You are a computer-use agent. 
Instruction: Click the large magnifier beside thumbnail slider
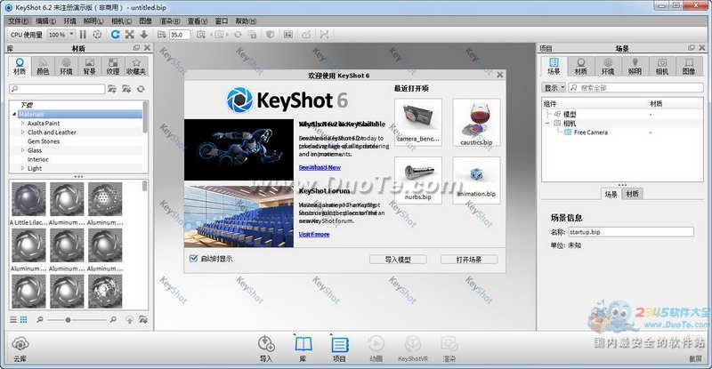click(x=113, y=319)
